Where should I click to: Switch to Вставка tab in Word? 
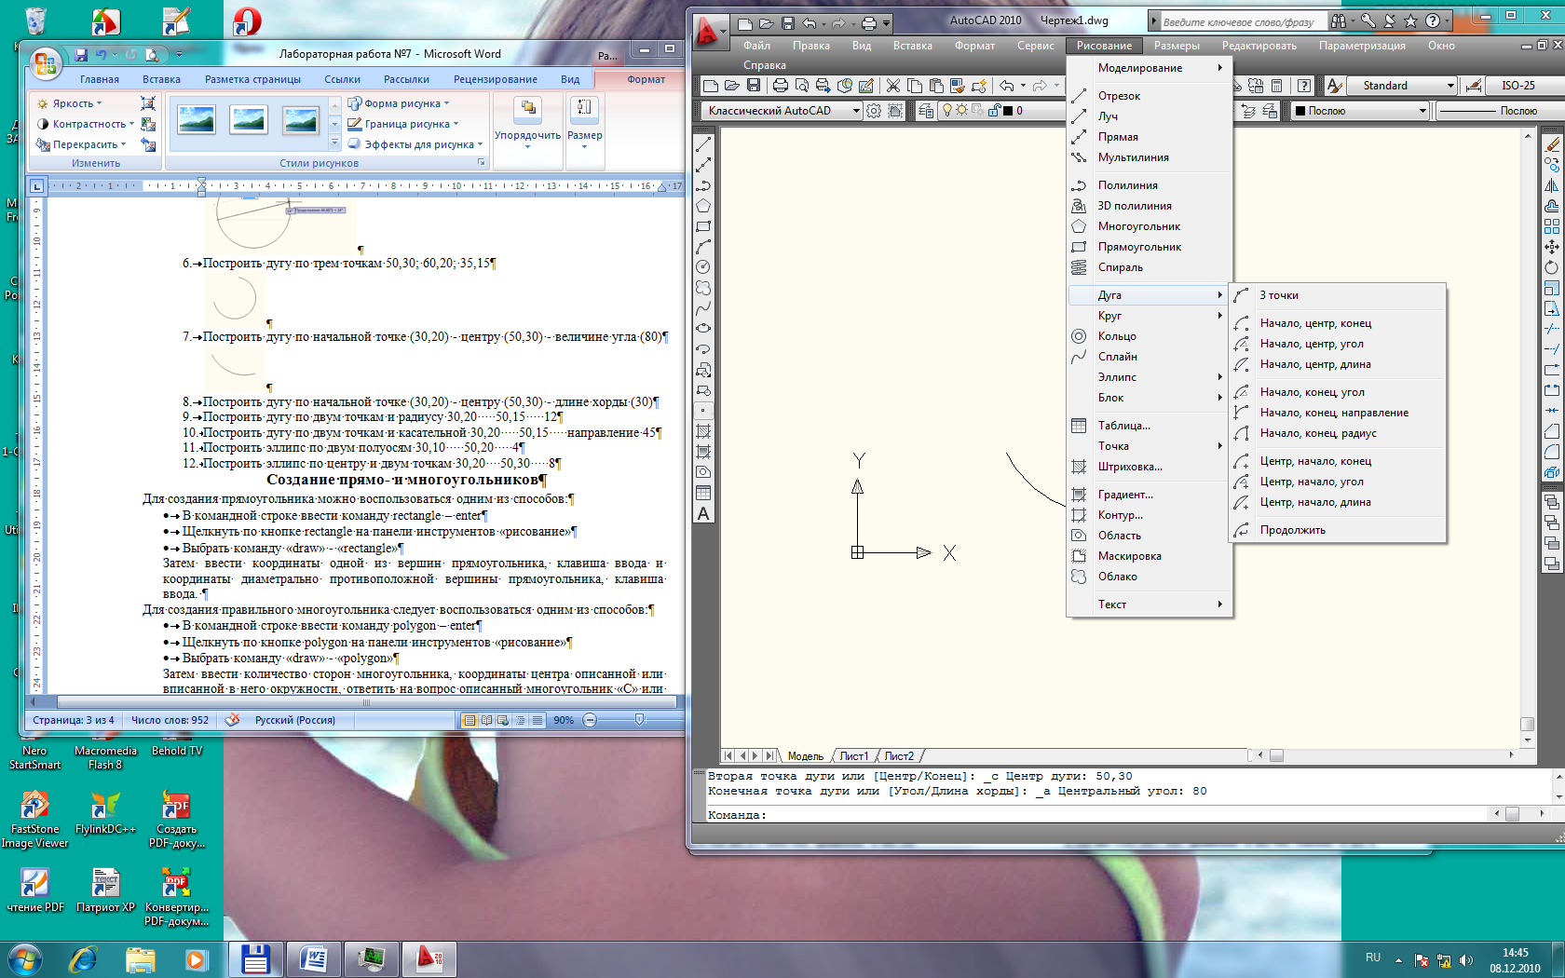point(161,79)
